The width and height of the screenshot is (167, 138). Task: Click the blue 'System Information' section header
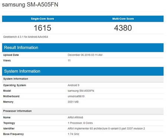(83, 71)
